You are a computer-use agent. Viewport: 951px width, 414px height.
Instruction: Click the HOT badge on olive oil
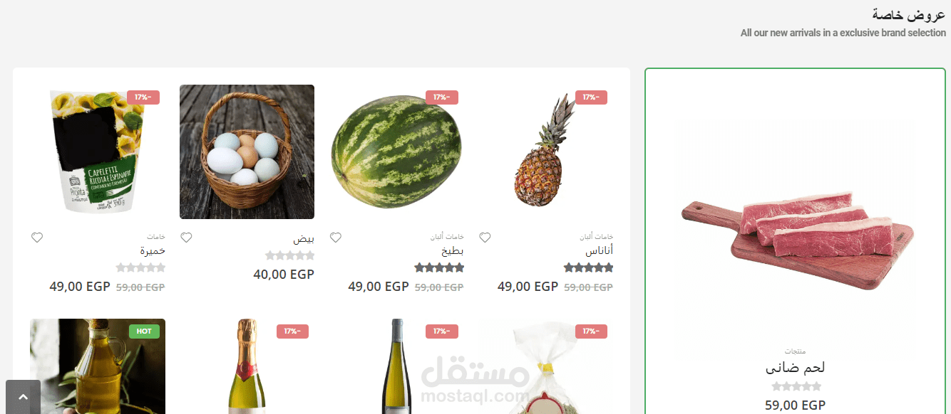(144, 331)
